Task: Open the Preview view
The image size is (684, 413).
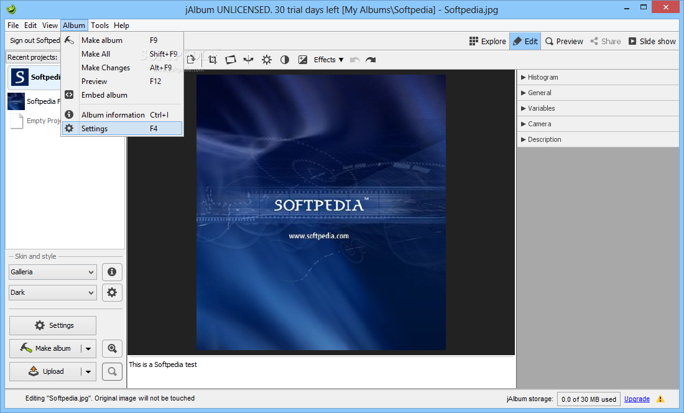Action: (564, 42)
